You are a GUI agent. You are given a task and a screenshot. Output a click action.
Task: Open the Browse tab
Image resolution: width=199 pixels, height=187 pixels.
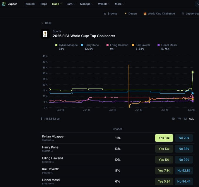tap(110, 13)
